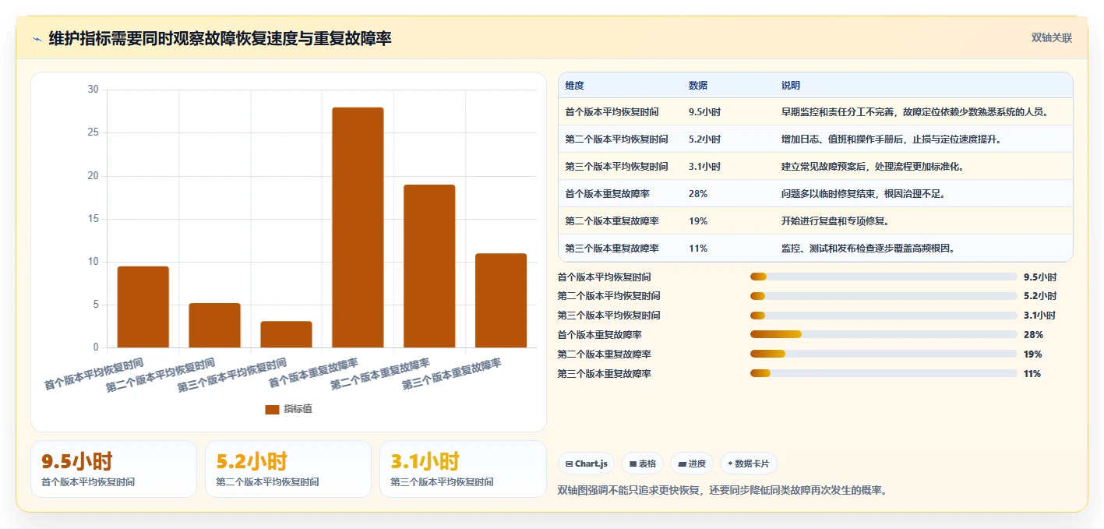This screenshot has height=529, width=1104.
Task: Click the 11% label beside progress bar
Action: (x=1032, y=374)
